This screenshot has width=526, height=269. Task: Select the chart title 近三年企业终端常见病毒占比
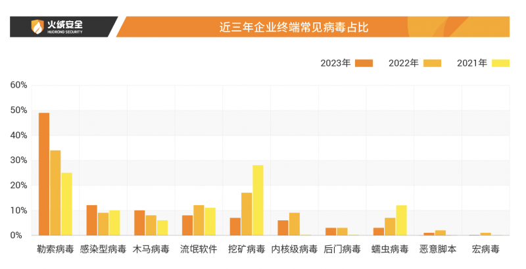pos(293,27)
